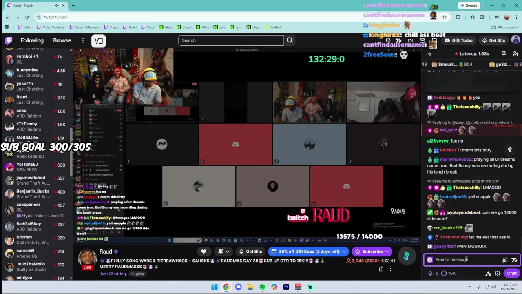Expand the 35% off Gift Subs dropdown

tap(344, 252)
